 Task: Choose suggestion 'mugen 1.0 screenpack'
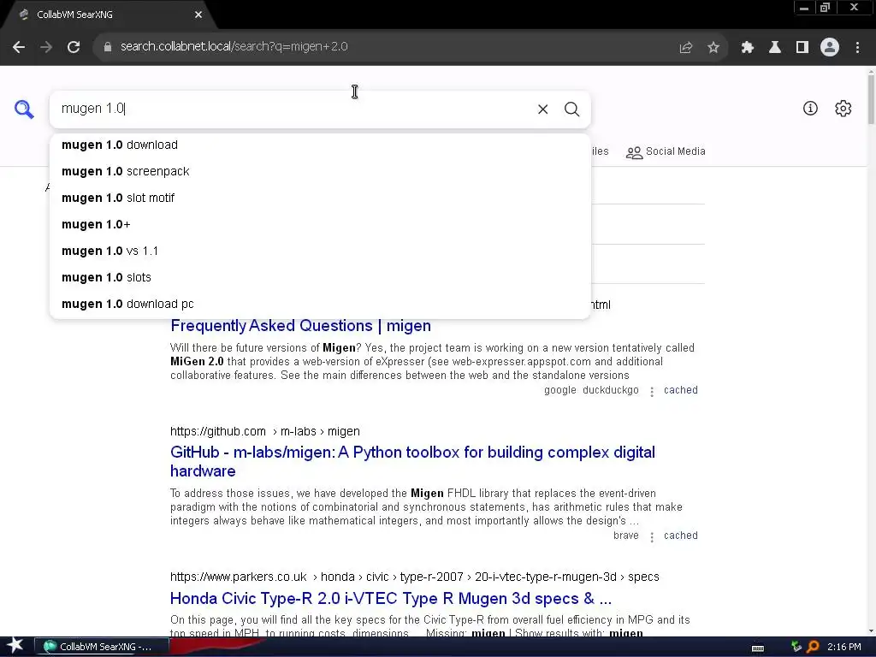(320, 171)
